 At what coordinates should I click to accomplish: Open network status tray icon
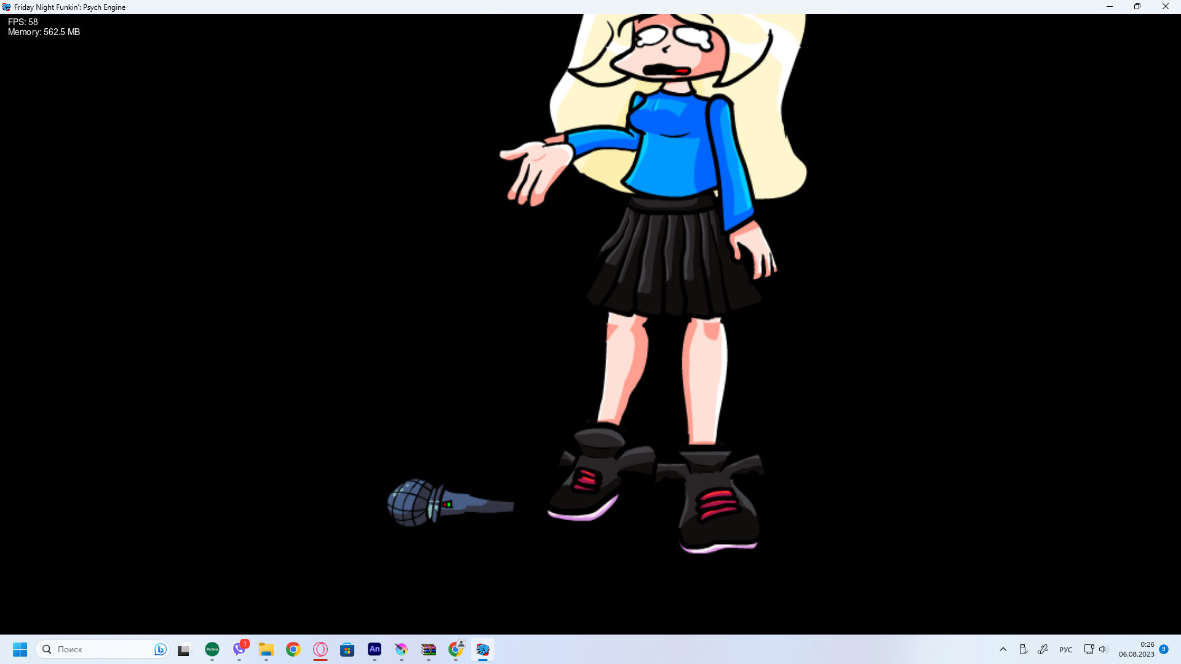tap(1089, 649)
